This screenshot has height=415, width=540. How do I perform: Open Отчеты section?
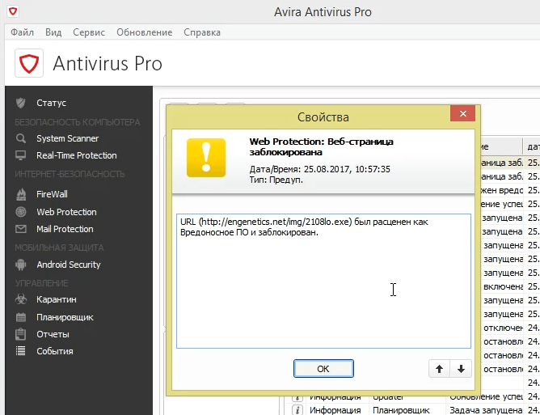point(53,334)
